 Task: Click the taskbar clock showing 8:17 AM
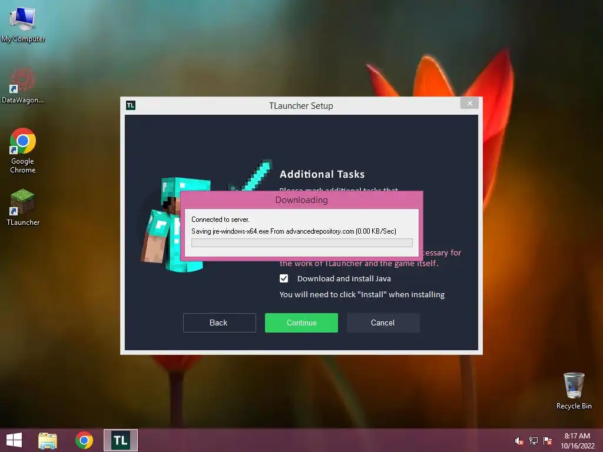point(577,441)
